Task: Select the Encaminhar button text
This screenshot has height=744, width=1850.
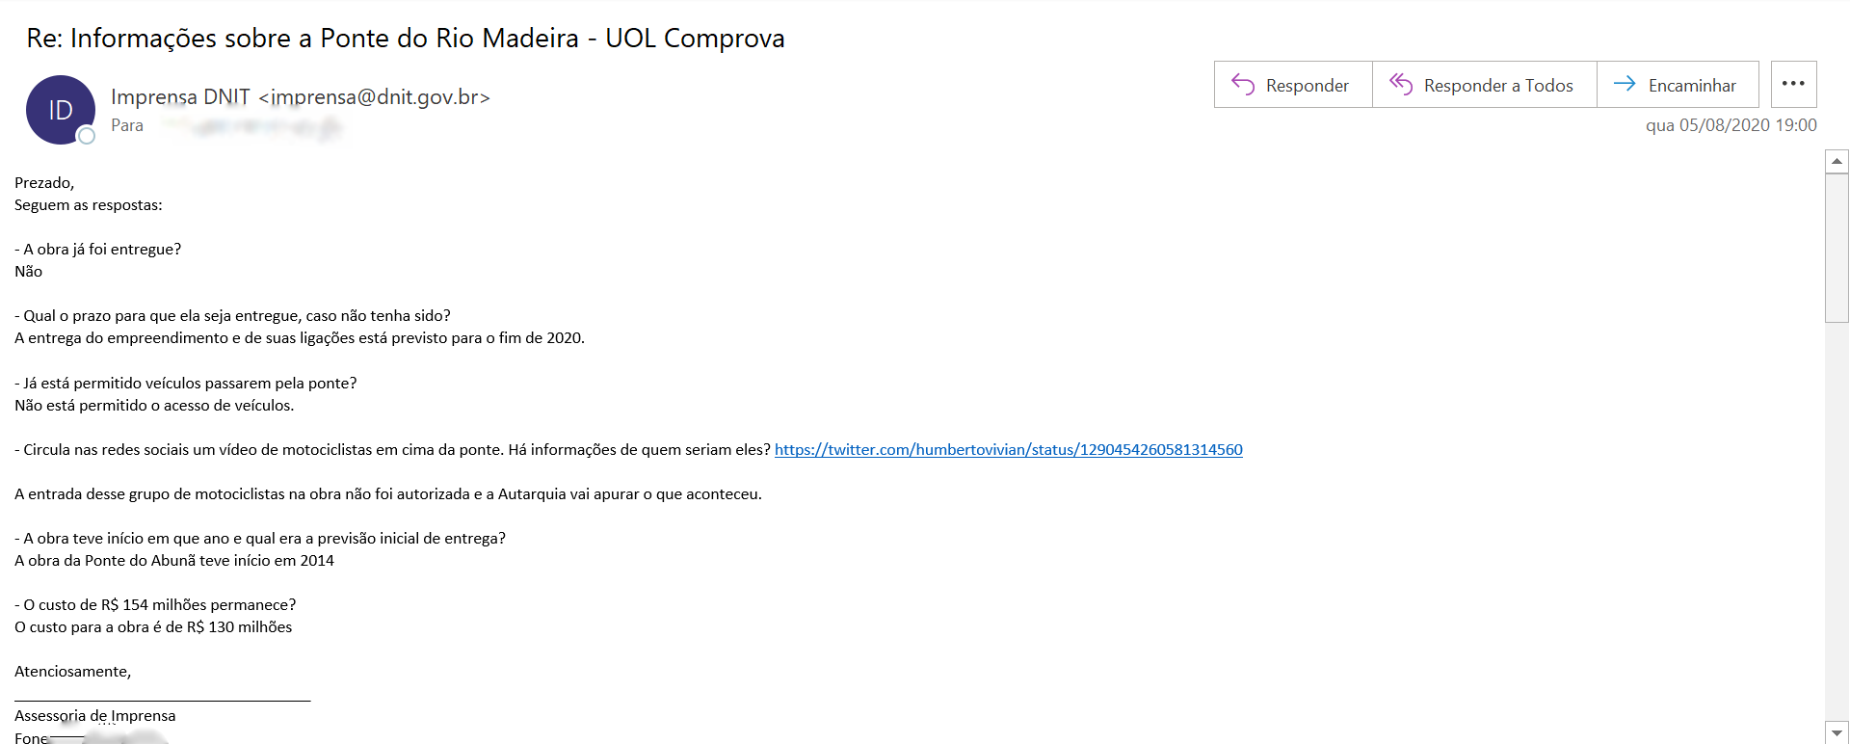Action: point(1692,86)
